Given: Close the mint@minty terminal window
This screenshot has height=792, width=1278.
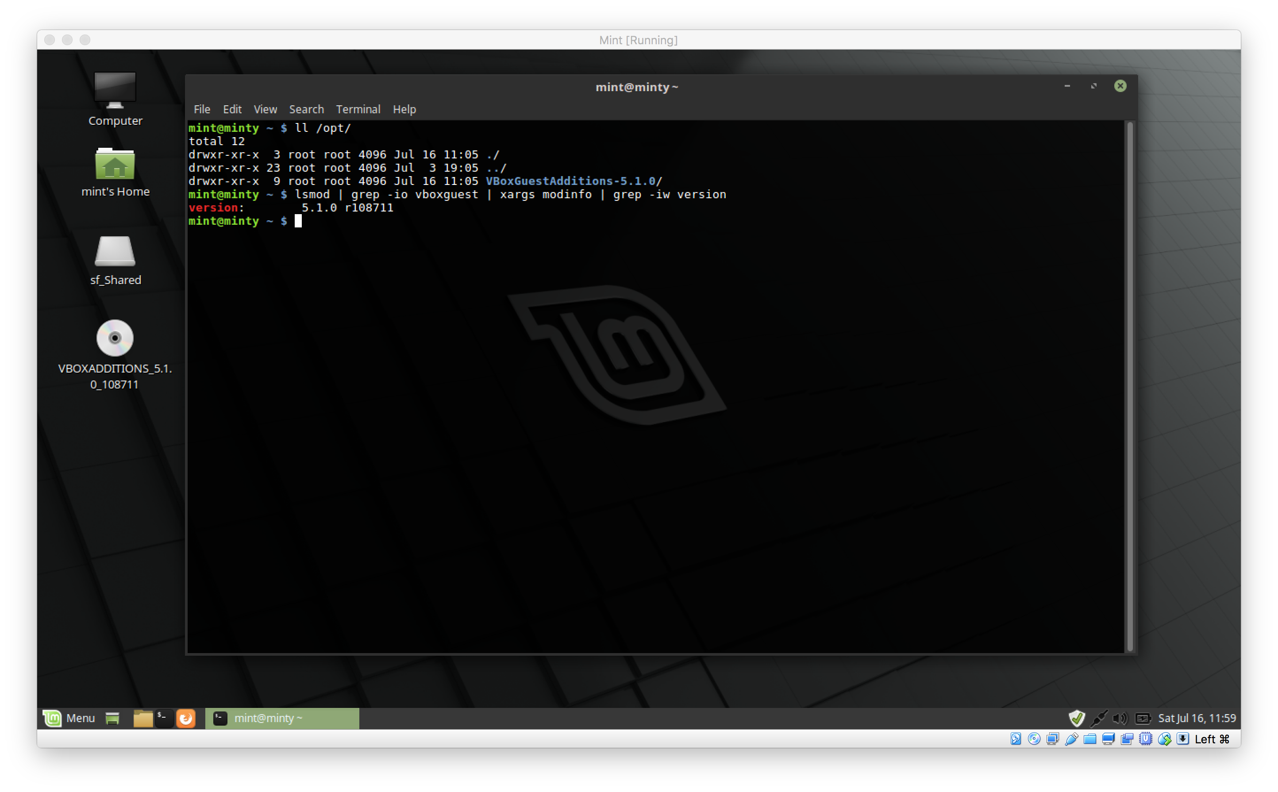Looking at the screenshot, I should click(x=1120, y=86).
